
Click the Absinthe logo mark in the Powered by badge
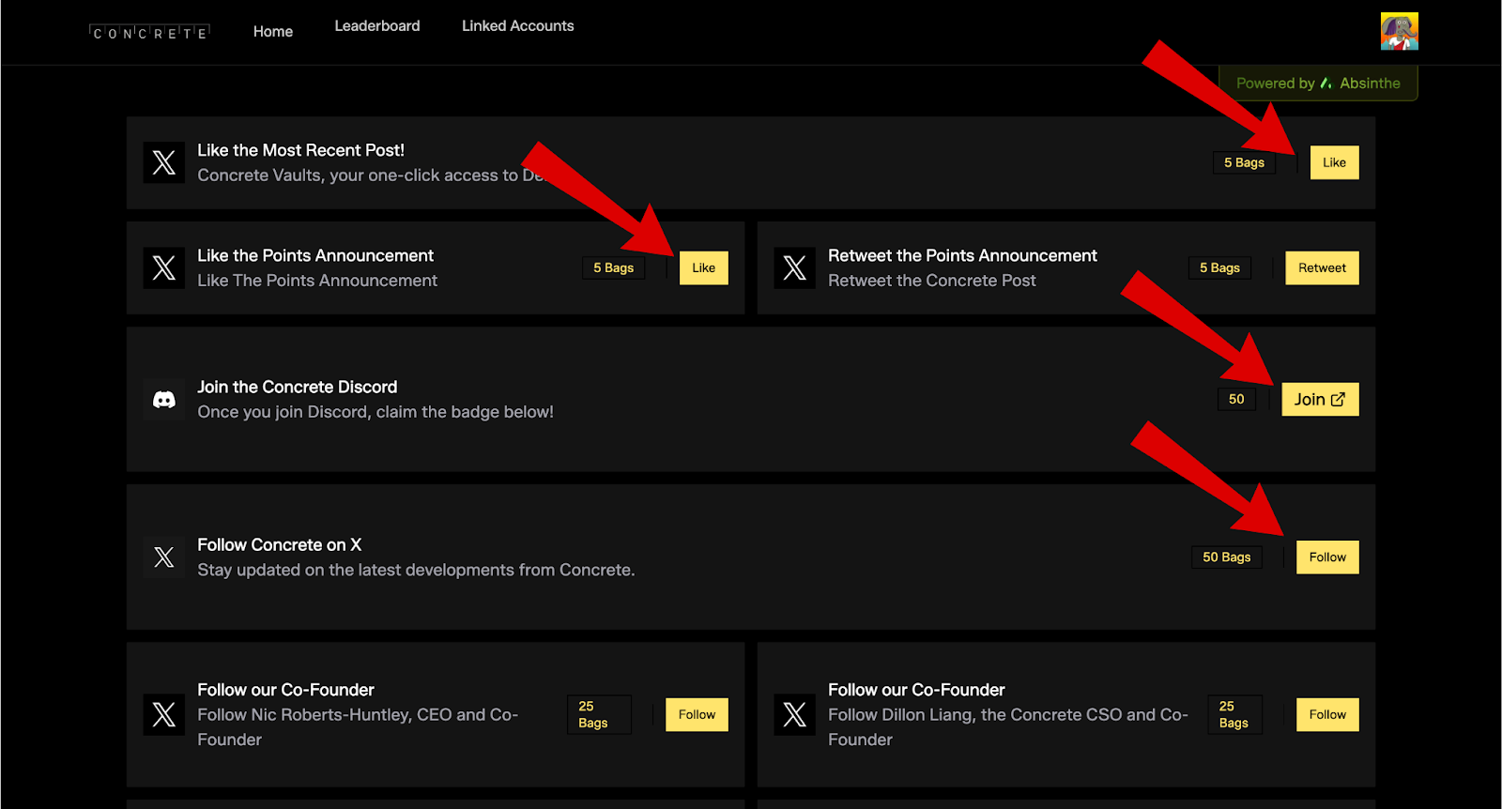1326,83
